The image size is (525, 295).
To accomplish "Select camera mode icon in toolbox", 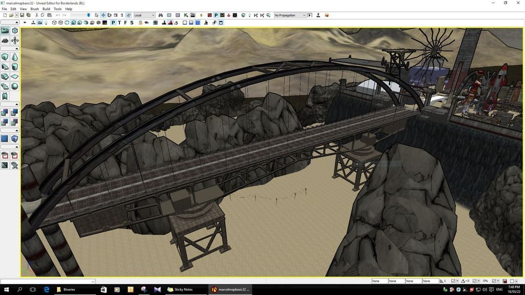I will [x=5, y=31].
